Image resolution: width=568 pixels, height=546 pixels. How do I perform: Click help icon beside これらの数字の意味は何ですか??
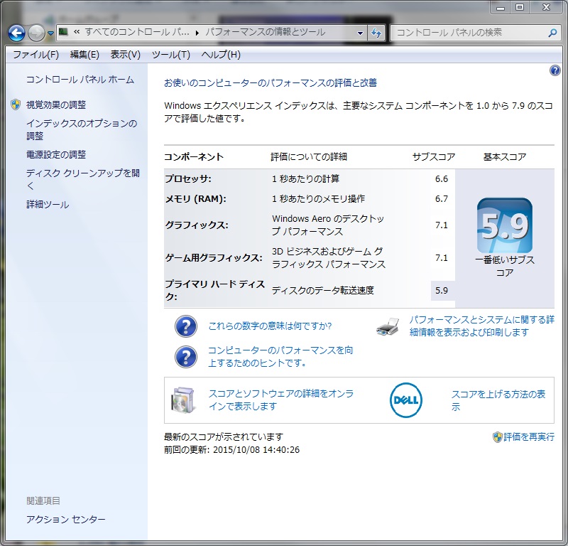[186, 326]
